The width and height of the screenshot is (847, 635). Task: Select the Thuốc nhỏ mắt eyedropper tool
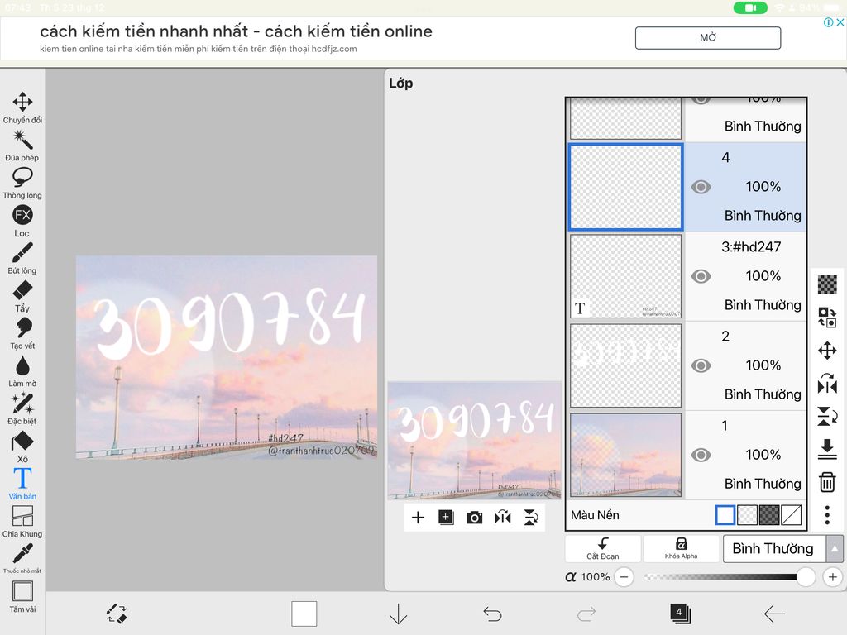22,558
